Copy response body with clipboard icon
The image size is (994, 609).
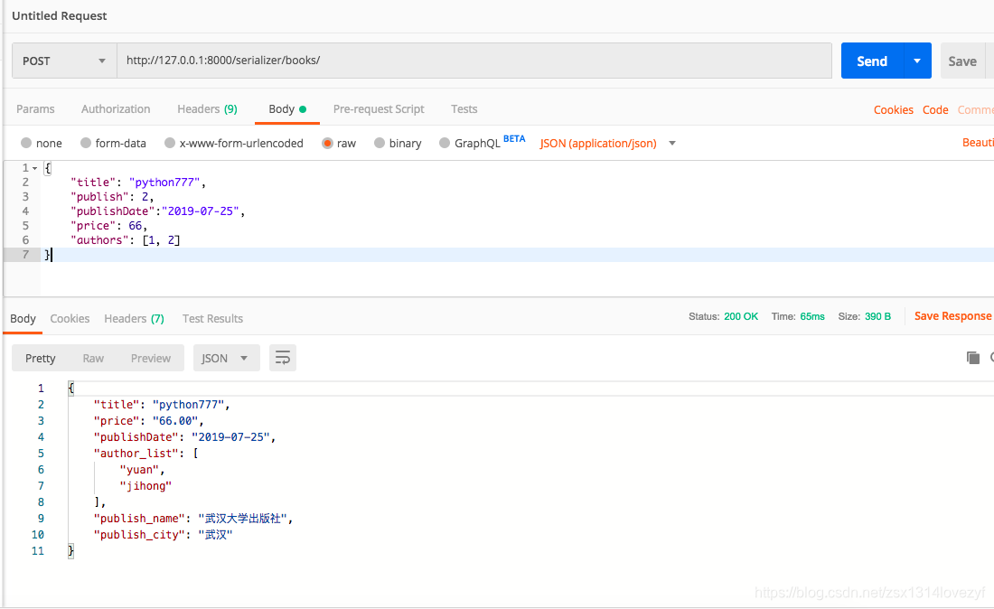pyautogui.click(x=972, y=358)
